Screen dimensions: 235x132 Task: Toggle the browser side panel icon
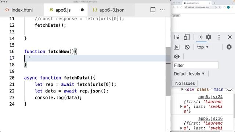pyautogui.click(x=224, y=7)
